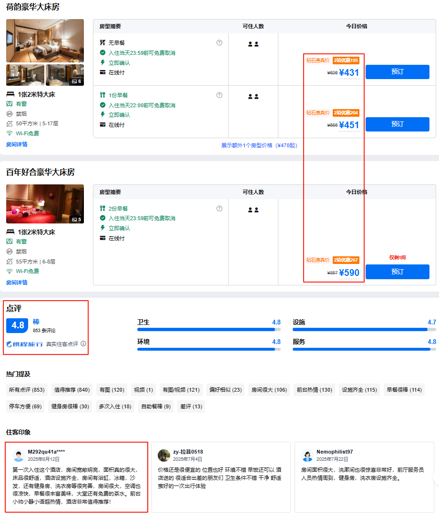
Task: Toggle the 有图 (120) review filter
Action: click(x=112, y=390)
